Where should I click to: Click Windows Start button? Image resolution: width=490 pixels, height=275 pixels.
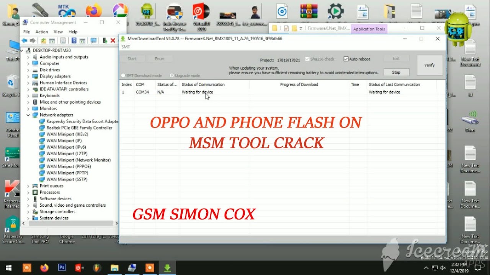click(8, 268)
